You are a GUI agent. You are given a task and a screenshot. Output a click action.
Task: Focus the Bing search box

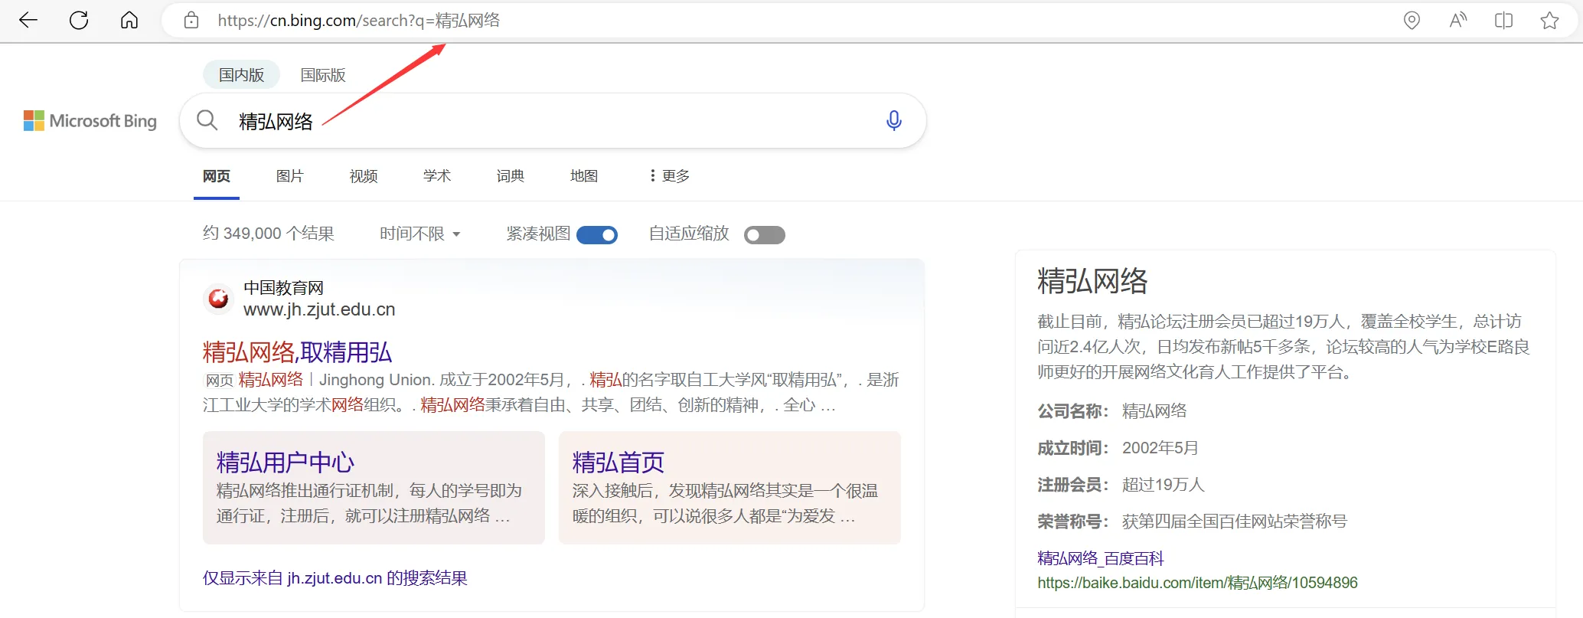click(553, 121)
